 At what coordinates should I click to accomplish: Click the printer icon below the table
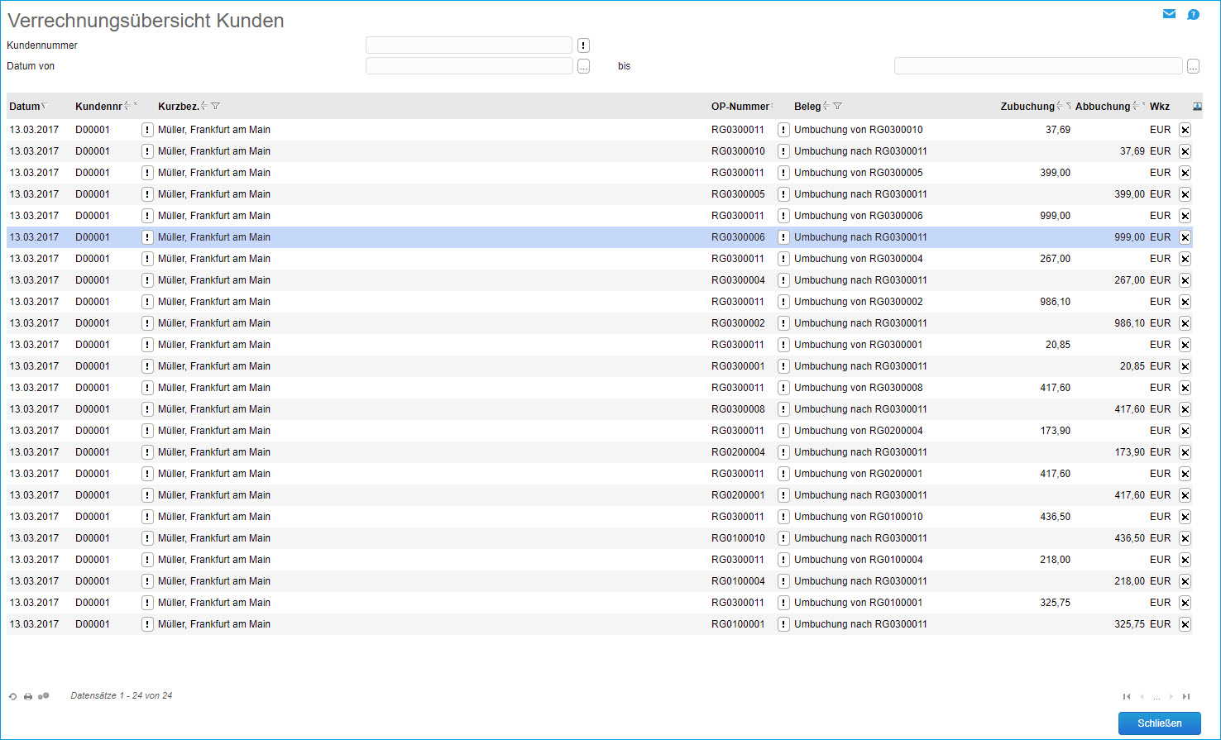tap(28, 696)
